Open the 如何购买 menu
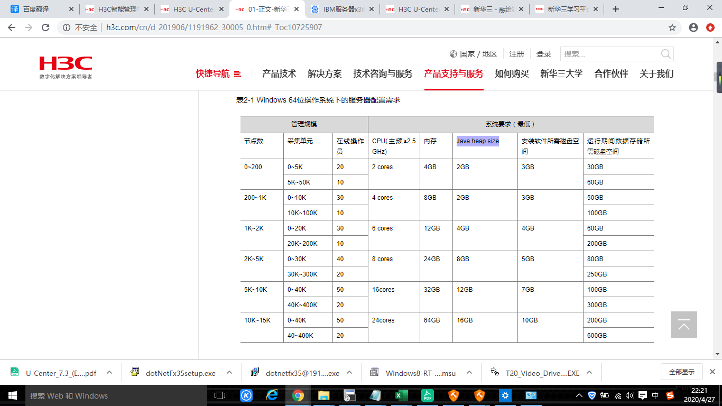 (x=512, y=74)
